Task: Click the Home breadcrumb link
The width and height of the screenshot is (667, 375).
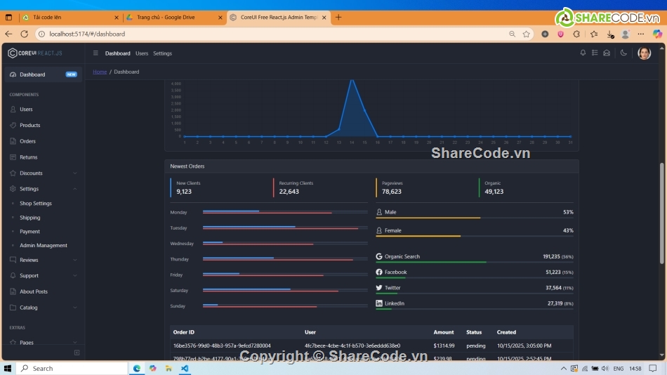Action: 100,72
